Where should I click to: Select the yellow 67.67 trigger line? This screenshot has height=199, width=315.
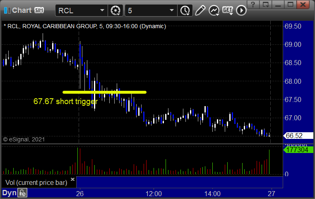tap(104, 92)
